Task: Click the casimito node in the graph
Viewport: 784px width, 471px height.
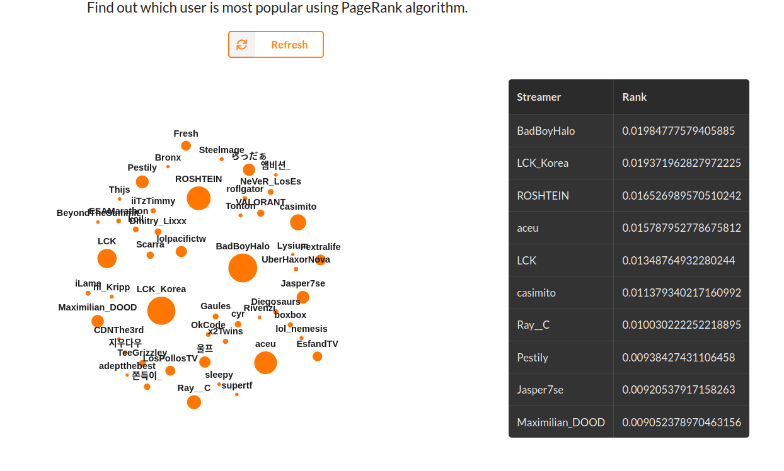Action: [297, 222]
